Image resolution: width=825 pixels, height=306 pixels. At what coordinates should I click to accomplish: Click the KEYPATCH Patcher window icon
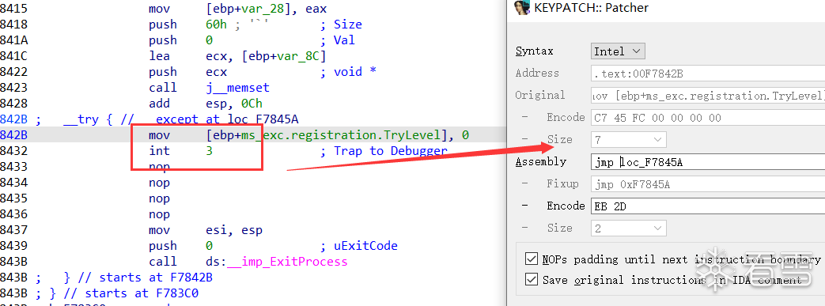522,7
